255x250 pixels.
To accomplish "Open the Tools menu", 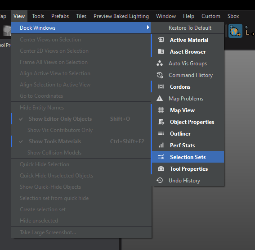I will click(x=38, y=16).
